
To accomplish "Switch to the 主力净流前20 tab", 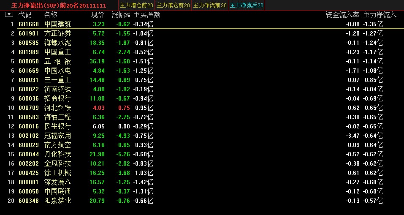I will [210, 5].
